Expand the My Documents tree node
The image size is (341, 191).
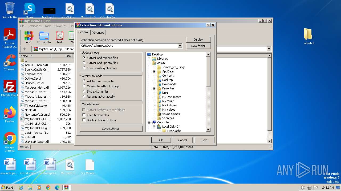154,97
